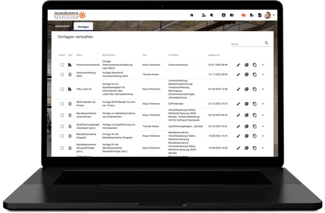Screen dimensions: 325x213
Task: Check the Qualifizierungsbogen Interessent checkbox
Action: (62, 127)
